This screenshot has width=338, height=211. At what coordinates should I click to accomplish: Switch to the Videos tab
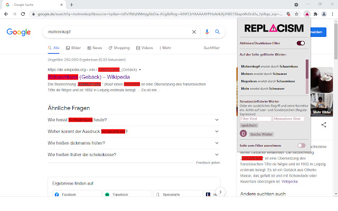pos(144,48)
